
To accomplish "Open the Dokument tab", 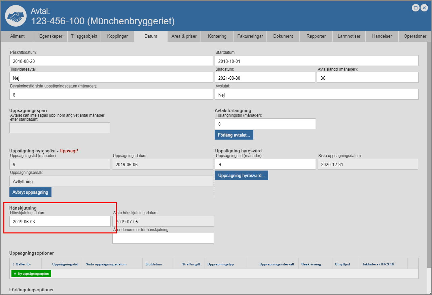I will coord(283,36).
